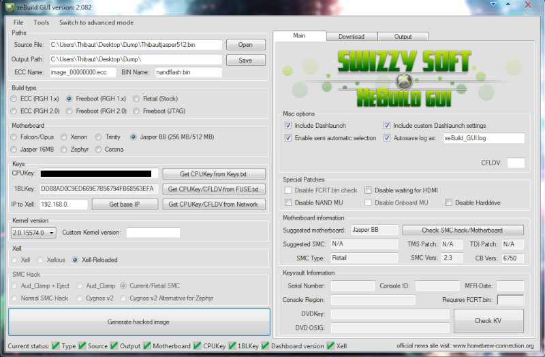Screen dimensions: 545x357
Task: Select ECC (RGH 1.x) build type
Action: (35, 99)
